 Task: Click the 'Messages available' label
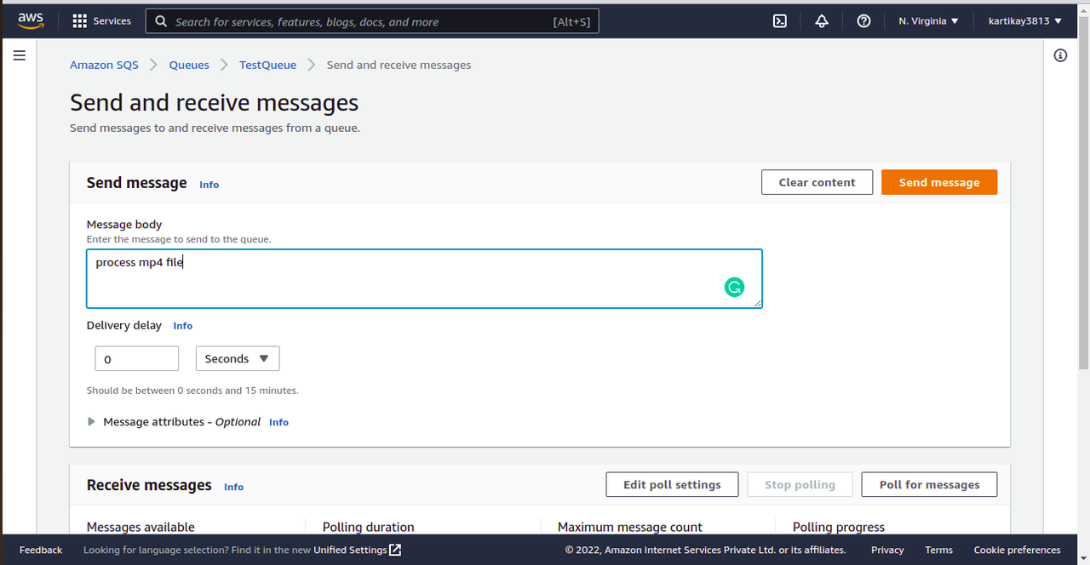coord(141,528)
